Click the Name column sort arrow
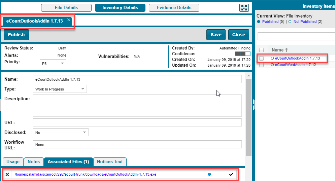The image size is (335, 181). pyautogui.click(x=287, y=50)
